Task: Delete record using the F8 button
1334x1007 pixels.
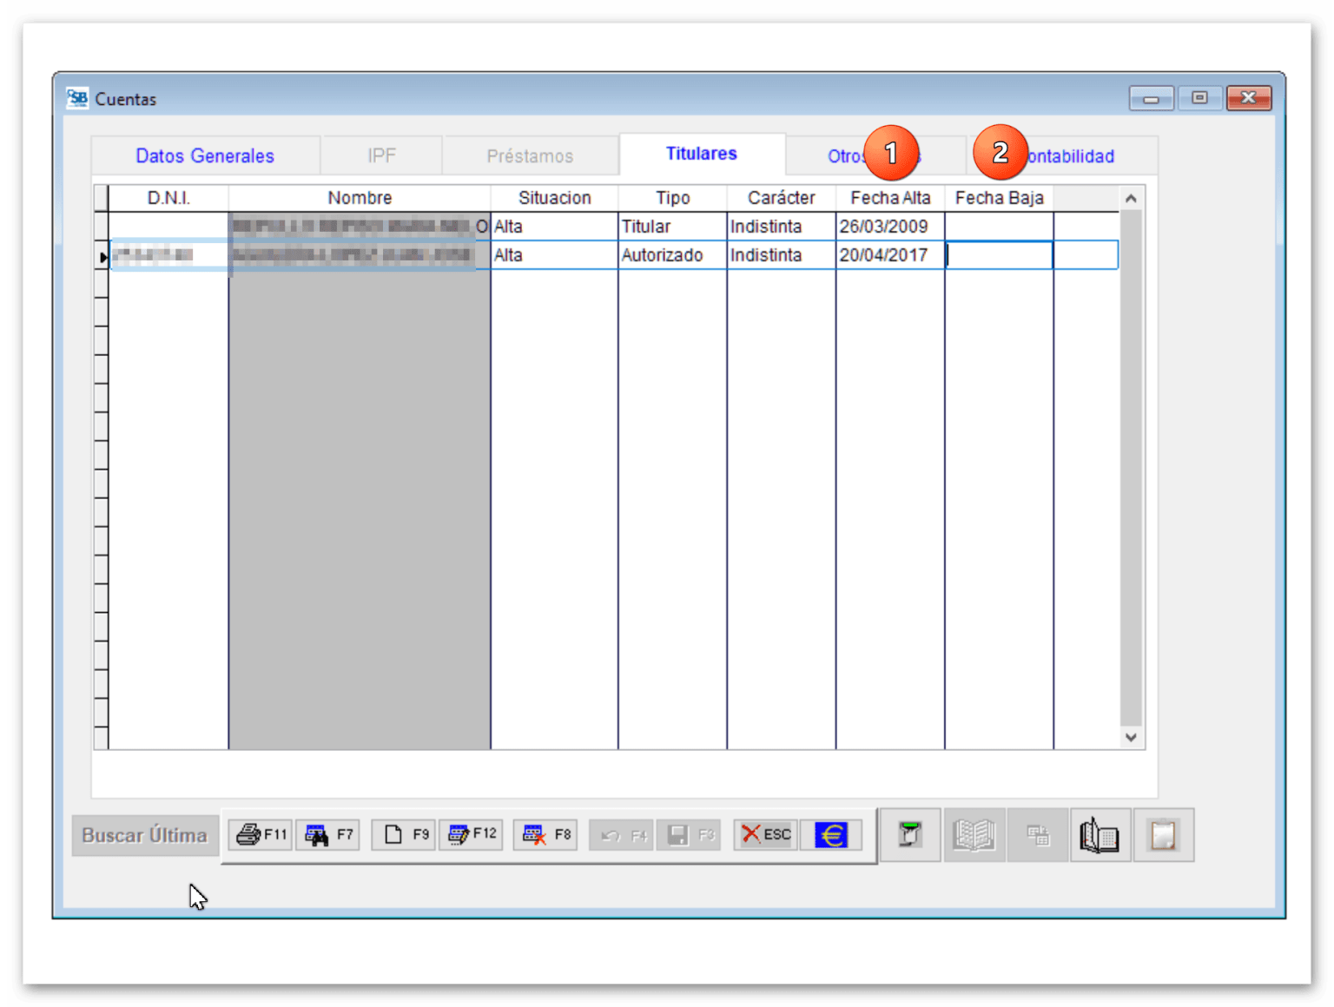Action: tap(545, 835)
